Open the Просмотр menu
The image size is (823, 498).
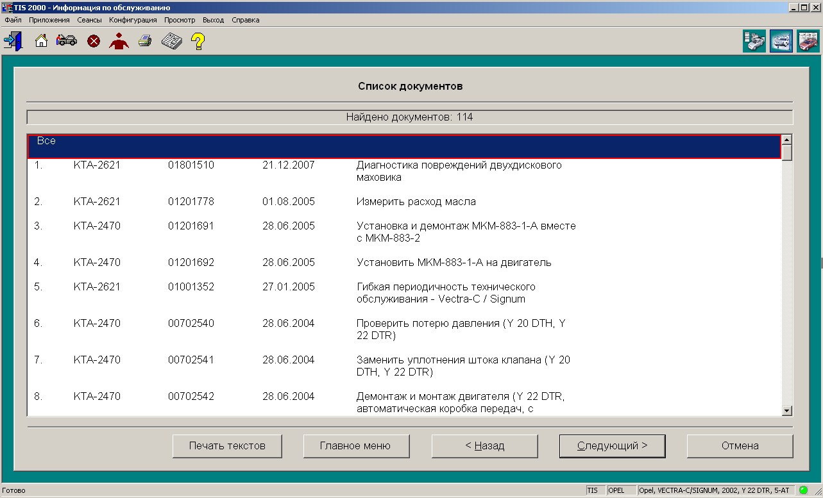pyautogui.click(x=180, y=20)
